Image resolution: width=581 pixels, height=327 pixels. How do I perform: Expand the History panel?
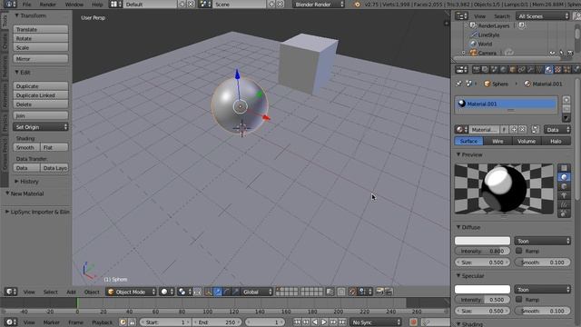tap(26, 182)
